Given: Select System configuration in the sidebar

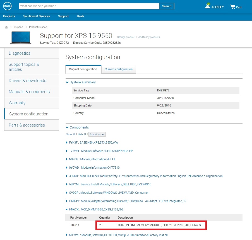Looking at the screenshot, I should tap(32, 114).
